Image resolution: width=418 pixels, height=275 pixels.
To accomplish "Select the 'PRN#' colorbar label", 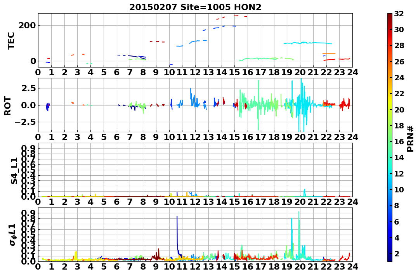I will (411, 139).
